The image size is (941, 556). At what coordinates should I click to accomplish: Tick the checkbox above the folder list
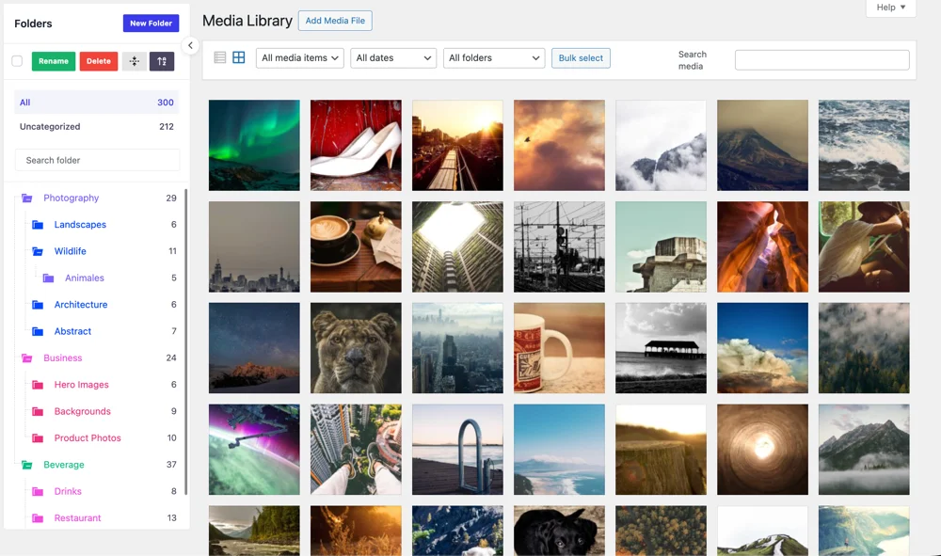point(15,60)
